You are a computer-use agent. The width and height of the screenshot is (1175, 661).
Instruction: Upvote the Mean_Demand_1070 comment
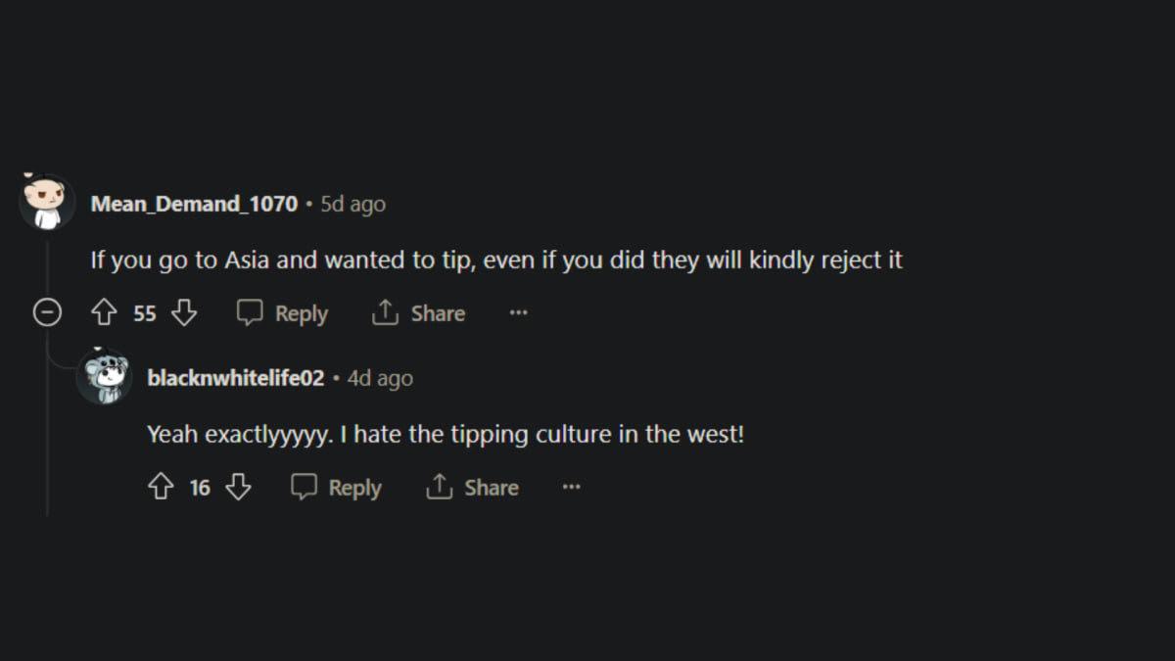pyautogui.click(x=104, y=313)
